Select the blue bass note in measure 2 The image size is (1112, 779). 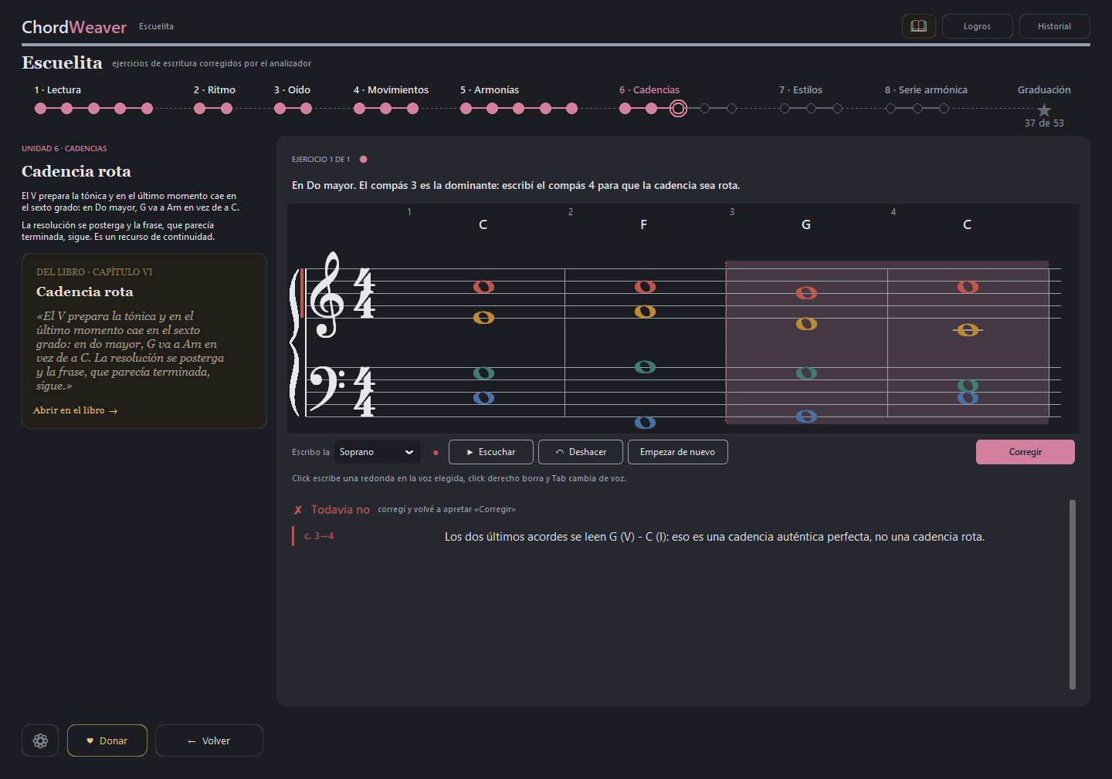pyautogui.click(x=645, y=423)
